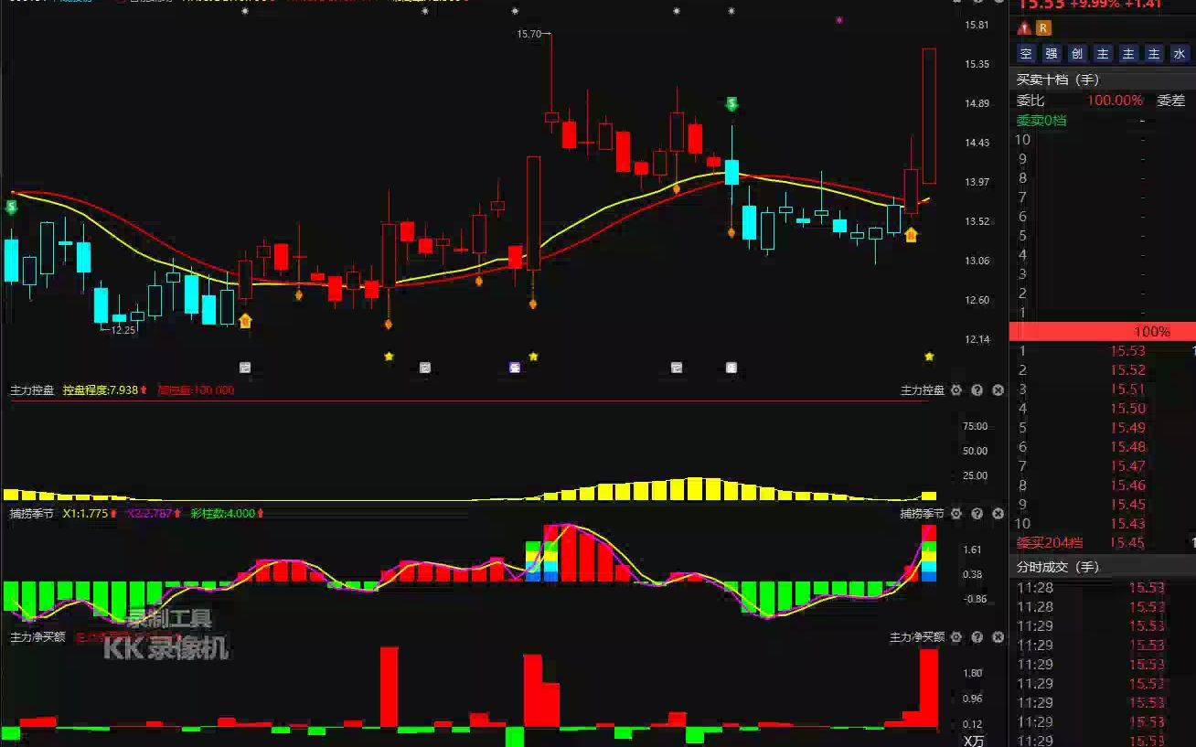Screen dimensions: 1196x747
Task: Open settings gear of 主力控盘 indicator
Action: click(956, 390)
